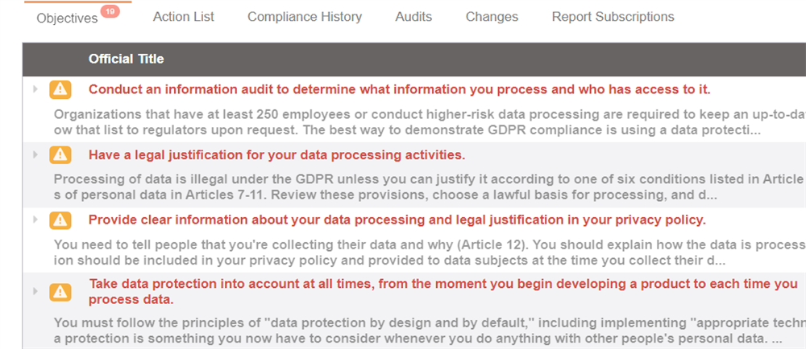
Task: Click the 19 badge on Objectives tab
Action: (110, 11)
